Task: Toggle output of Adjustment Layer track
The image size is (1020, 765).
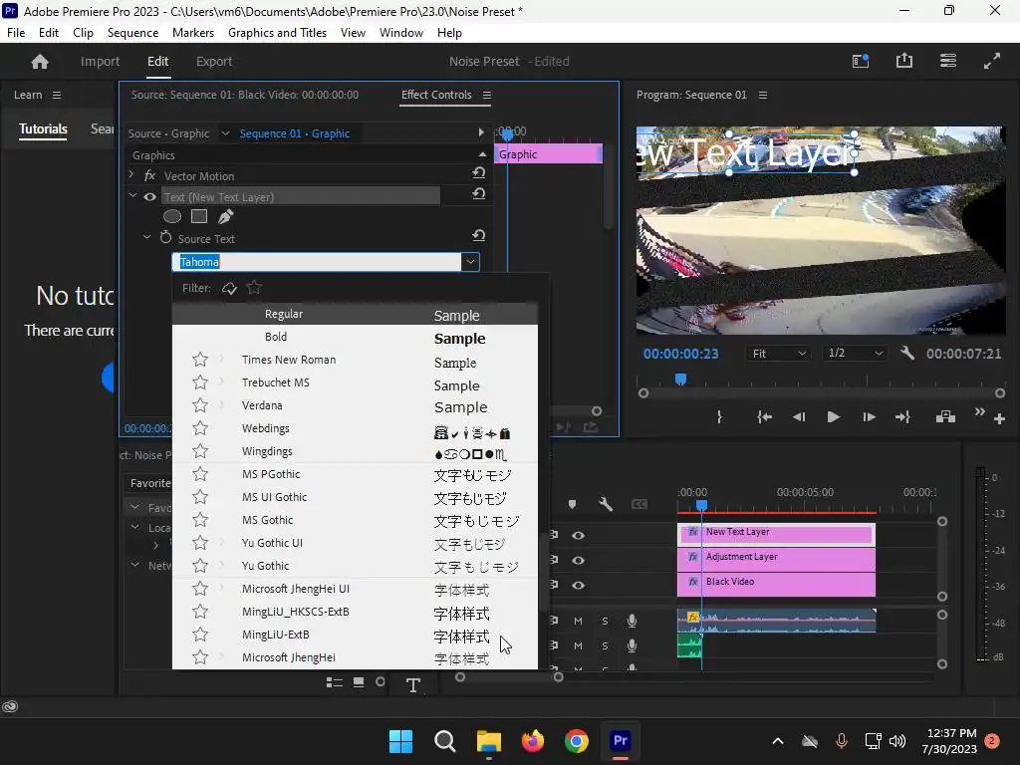Action: 579,560
